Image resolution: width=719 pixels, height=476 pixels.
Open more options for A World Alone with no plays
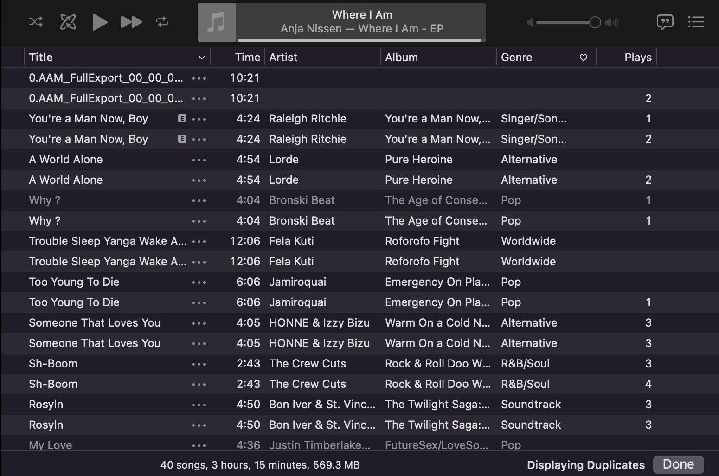tap(199, 160)
